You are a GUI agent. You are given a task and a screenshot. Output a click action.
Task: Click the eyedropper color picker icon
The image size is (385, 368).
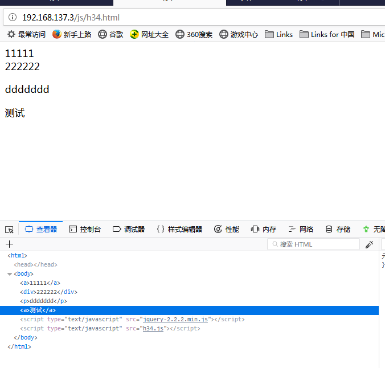[x=370, y=244]
